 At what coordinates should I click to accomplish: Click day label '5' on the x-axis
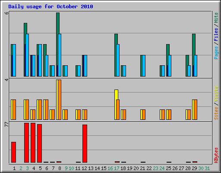(x=40, y=168)
